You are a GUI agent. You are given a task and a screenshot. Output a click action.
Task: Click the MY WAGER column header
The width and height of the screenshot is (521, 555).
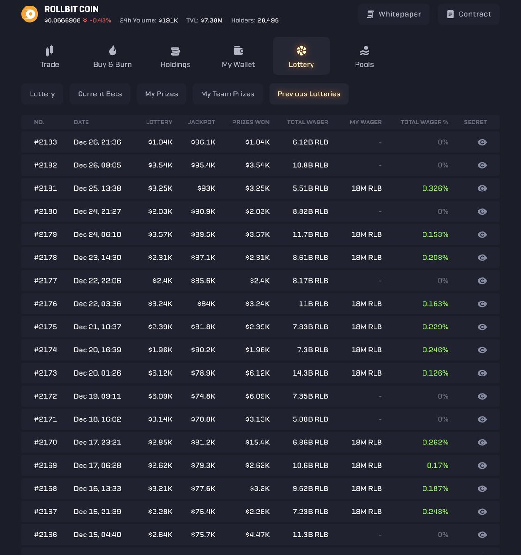[x=366, y=123]
